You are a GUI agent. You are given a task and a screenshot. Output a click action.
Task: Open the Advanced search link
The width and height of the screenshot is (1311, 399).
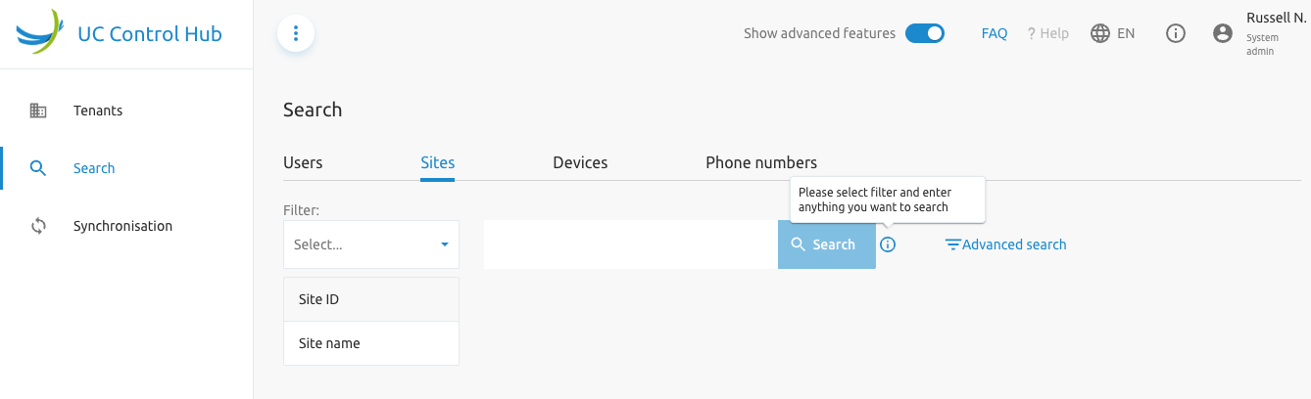click(1005, 244)
